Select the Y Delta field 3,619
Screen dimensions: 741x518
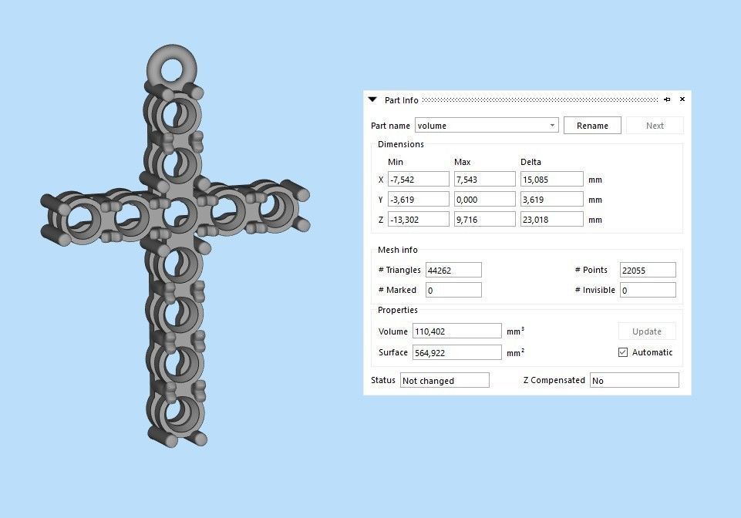(551, 199)
